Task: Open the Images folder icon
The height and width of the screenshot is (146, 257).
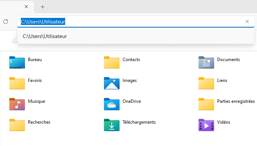Action: [x=112, y=83]
